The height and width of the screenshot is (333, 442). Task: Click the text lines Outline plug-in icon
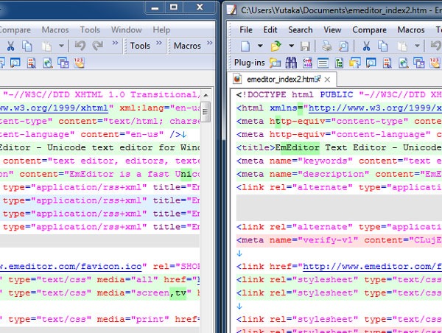[323, 63]
